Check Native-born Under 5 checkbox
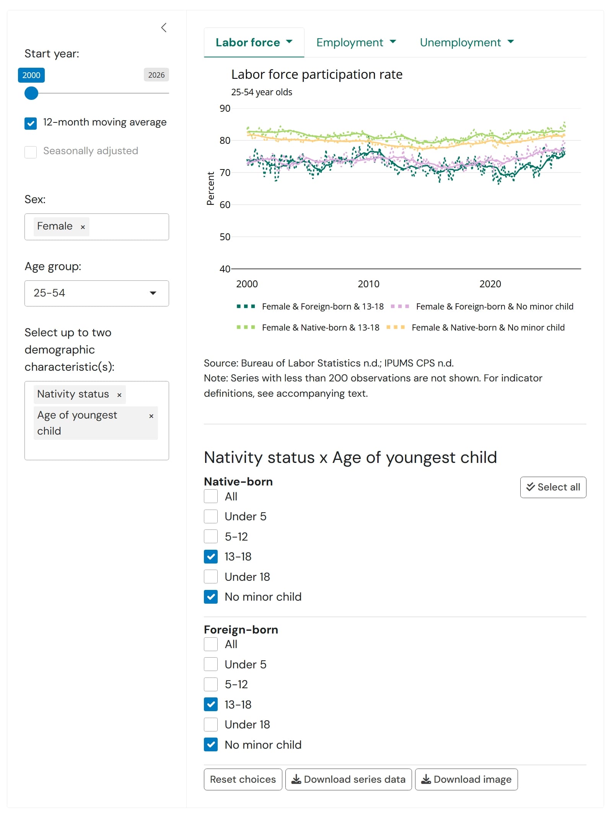Viewport: 614px width, 816px height. (x=211, y=516)
